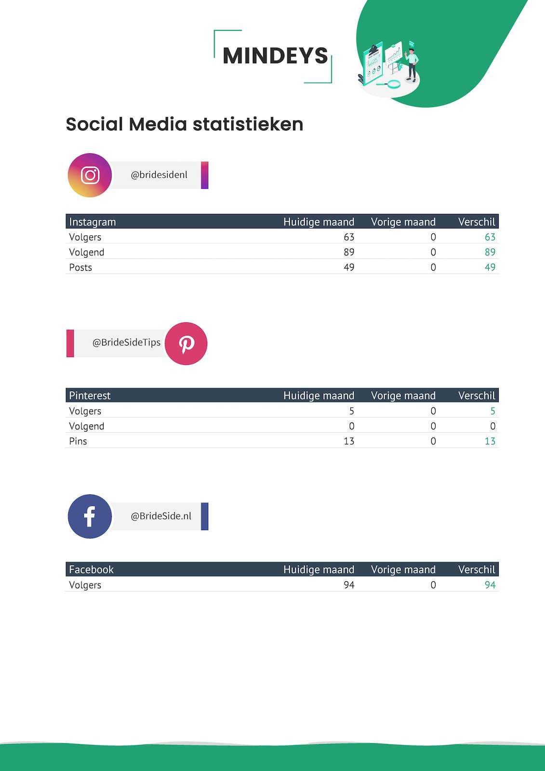The width and height of the screenshot is (545, 771).
Task: Click the Pinterest logo icon
Action: (x=186, y=344)
